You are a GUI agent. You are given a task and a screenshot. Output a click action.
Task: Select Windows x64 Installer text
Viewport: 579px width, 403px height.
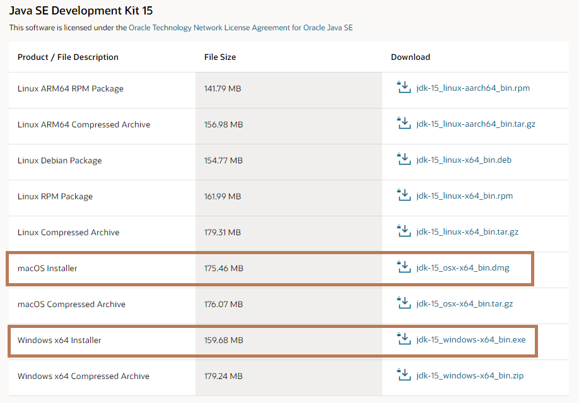(x=59, y=340)
